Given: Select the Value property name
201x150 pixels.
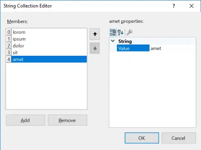Looking at the screenshot, I should coord(133,48).
